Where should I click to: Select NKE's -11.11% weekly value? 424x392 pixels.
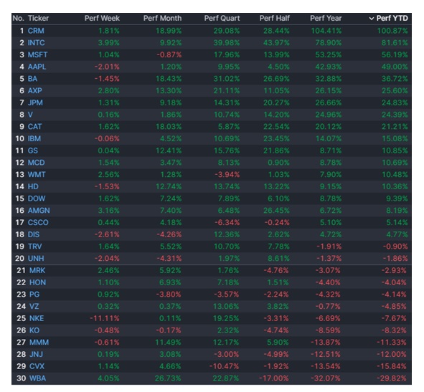[x=104, y=318]
